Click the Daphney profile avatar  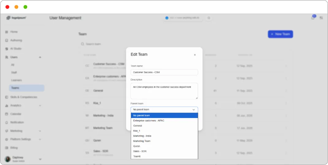(8, 159)
